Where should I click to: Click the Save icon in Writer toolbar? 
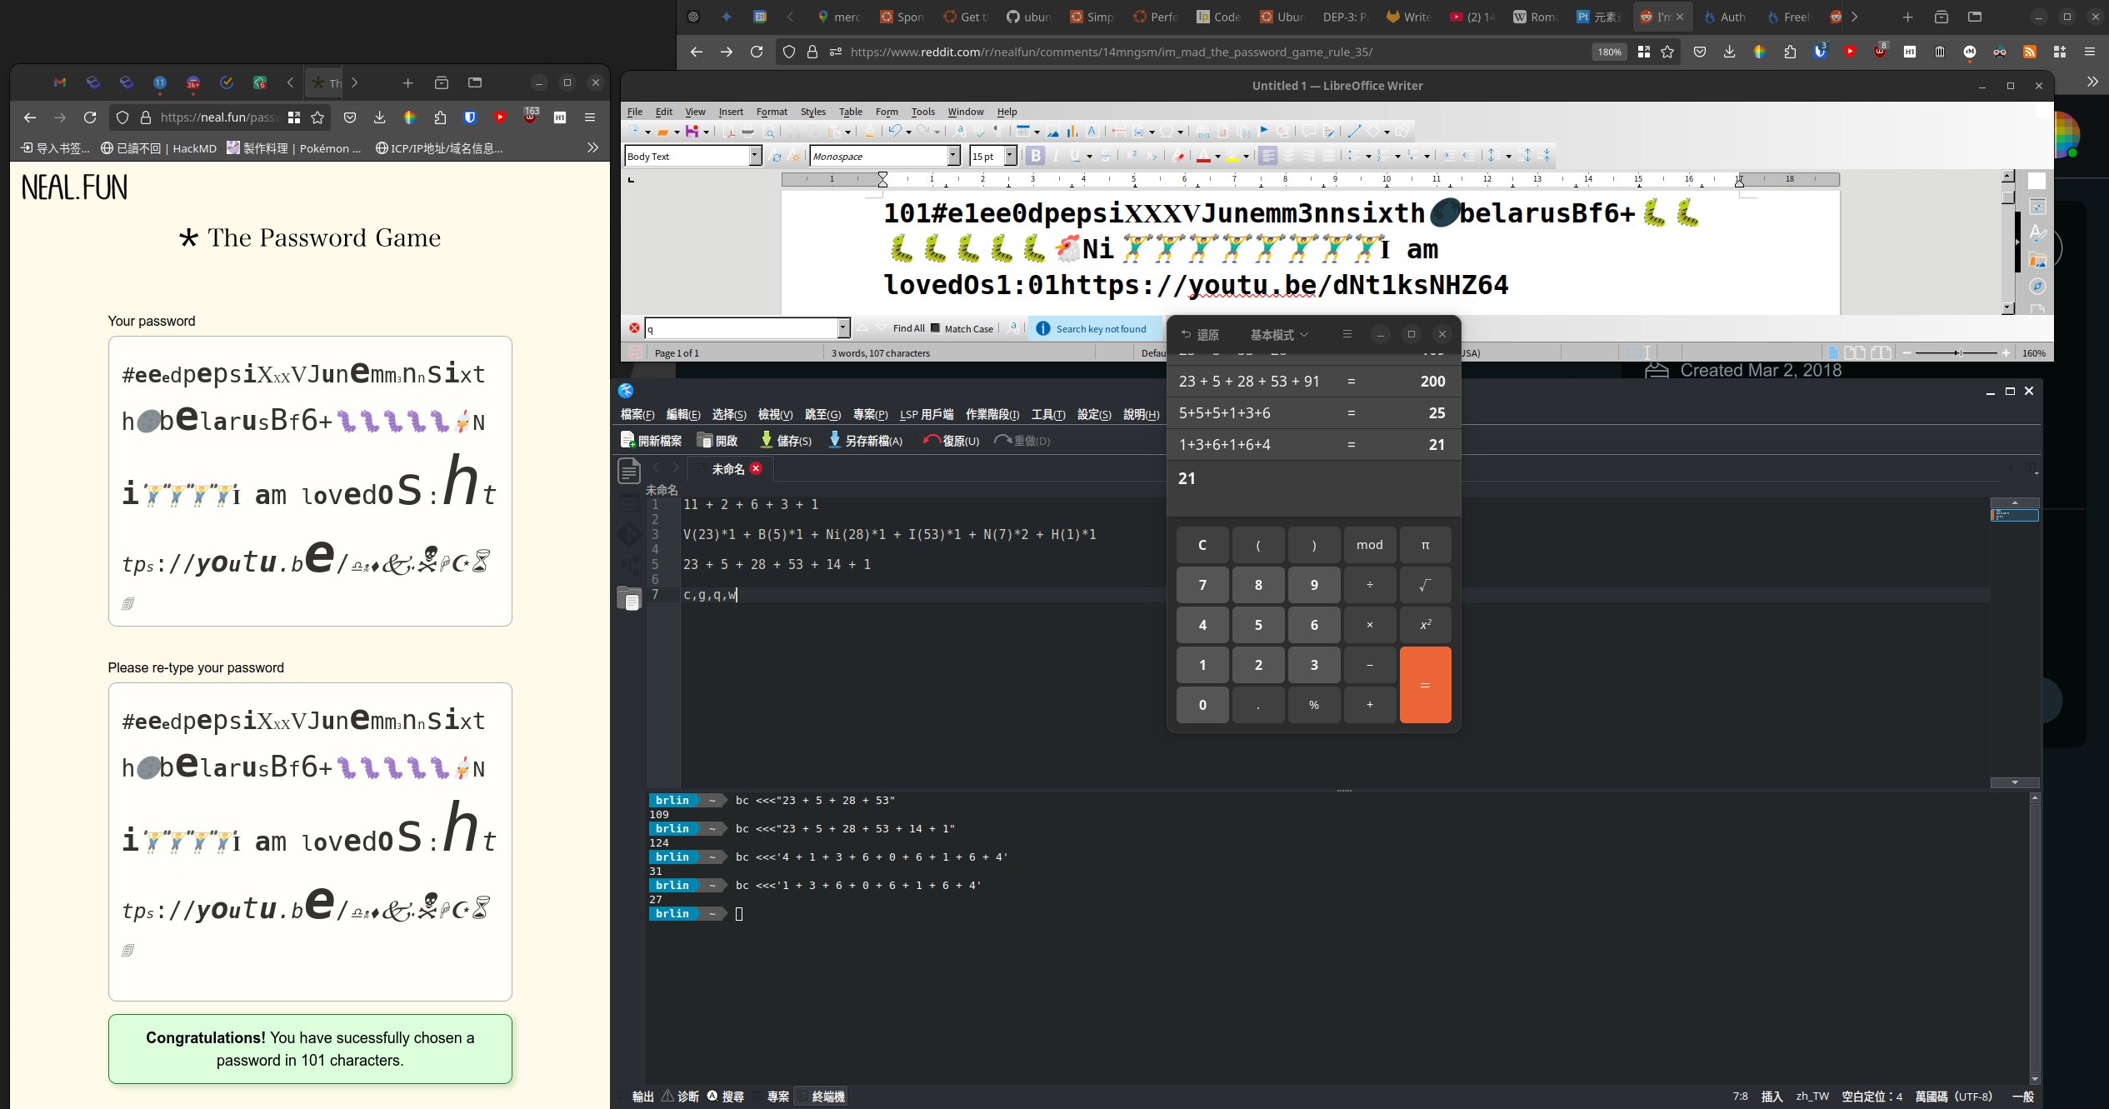click(692, 132)
